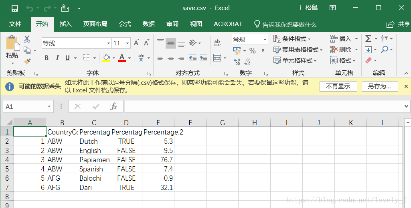Switch to the ACROBAT tab

[x=228, y=24]
